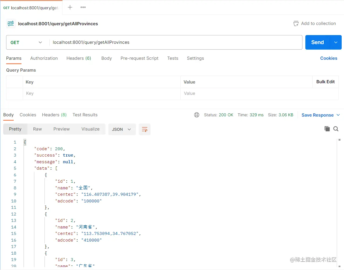Open tab options three-dots menu
Viewport: 344px width, 270px height.
83,7
